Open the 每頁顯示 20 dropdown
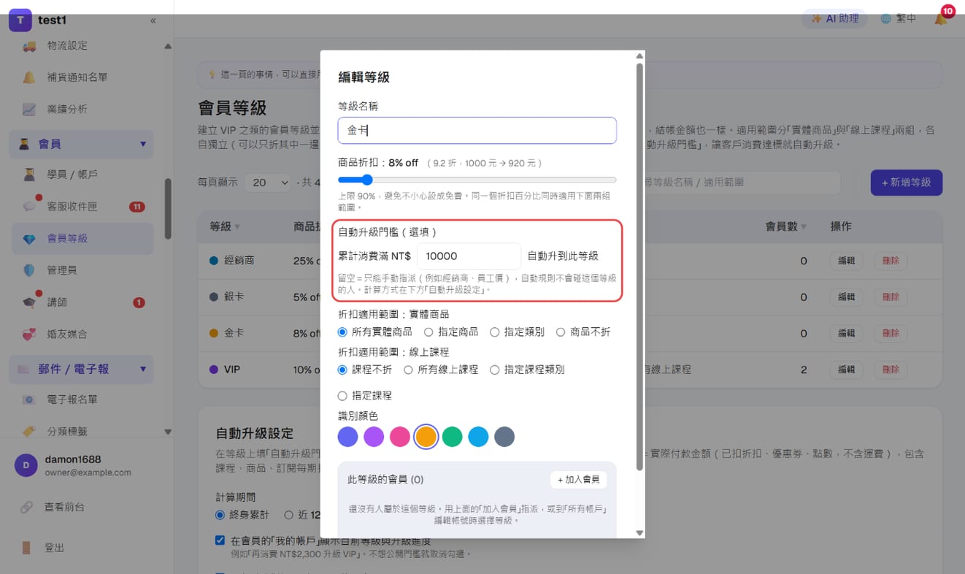The image size is (965, 574). tap(269, 183)
